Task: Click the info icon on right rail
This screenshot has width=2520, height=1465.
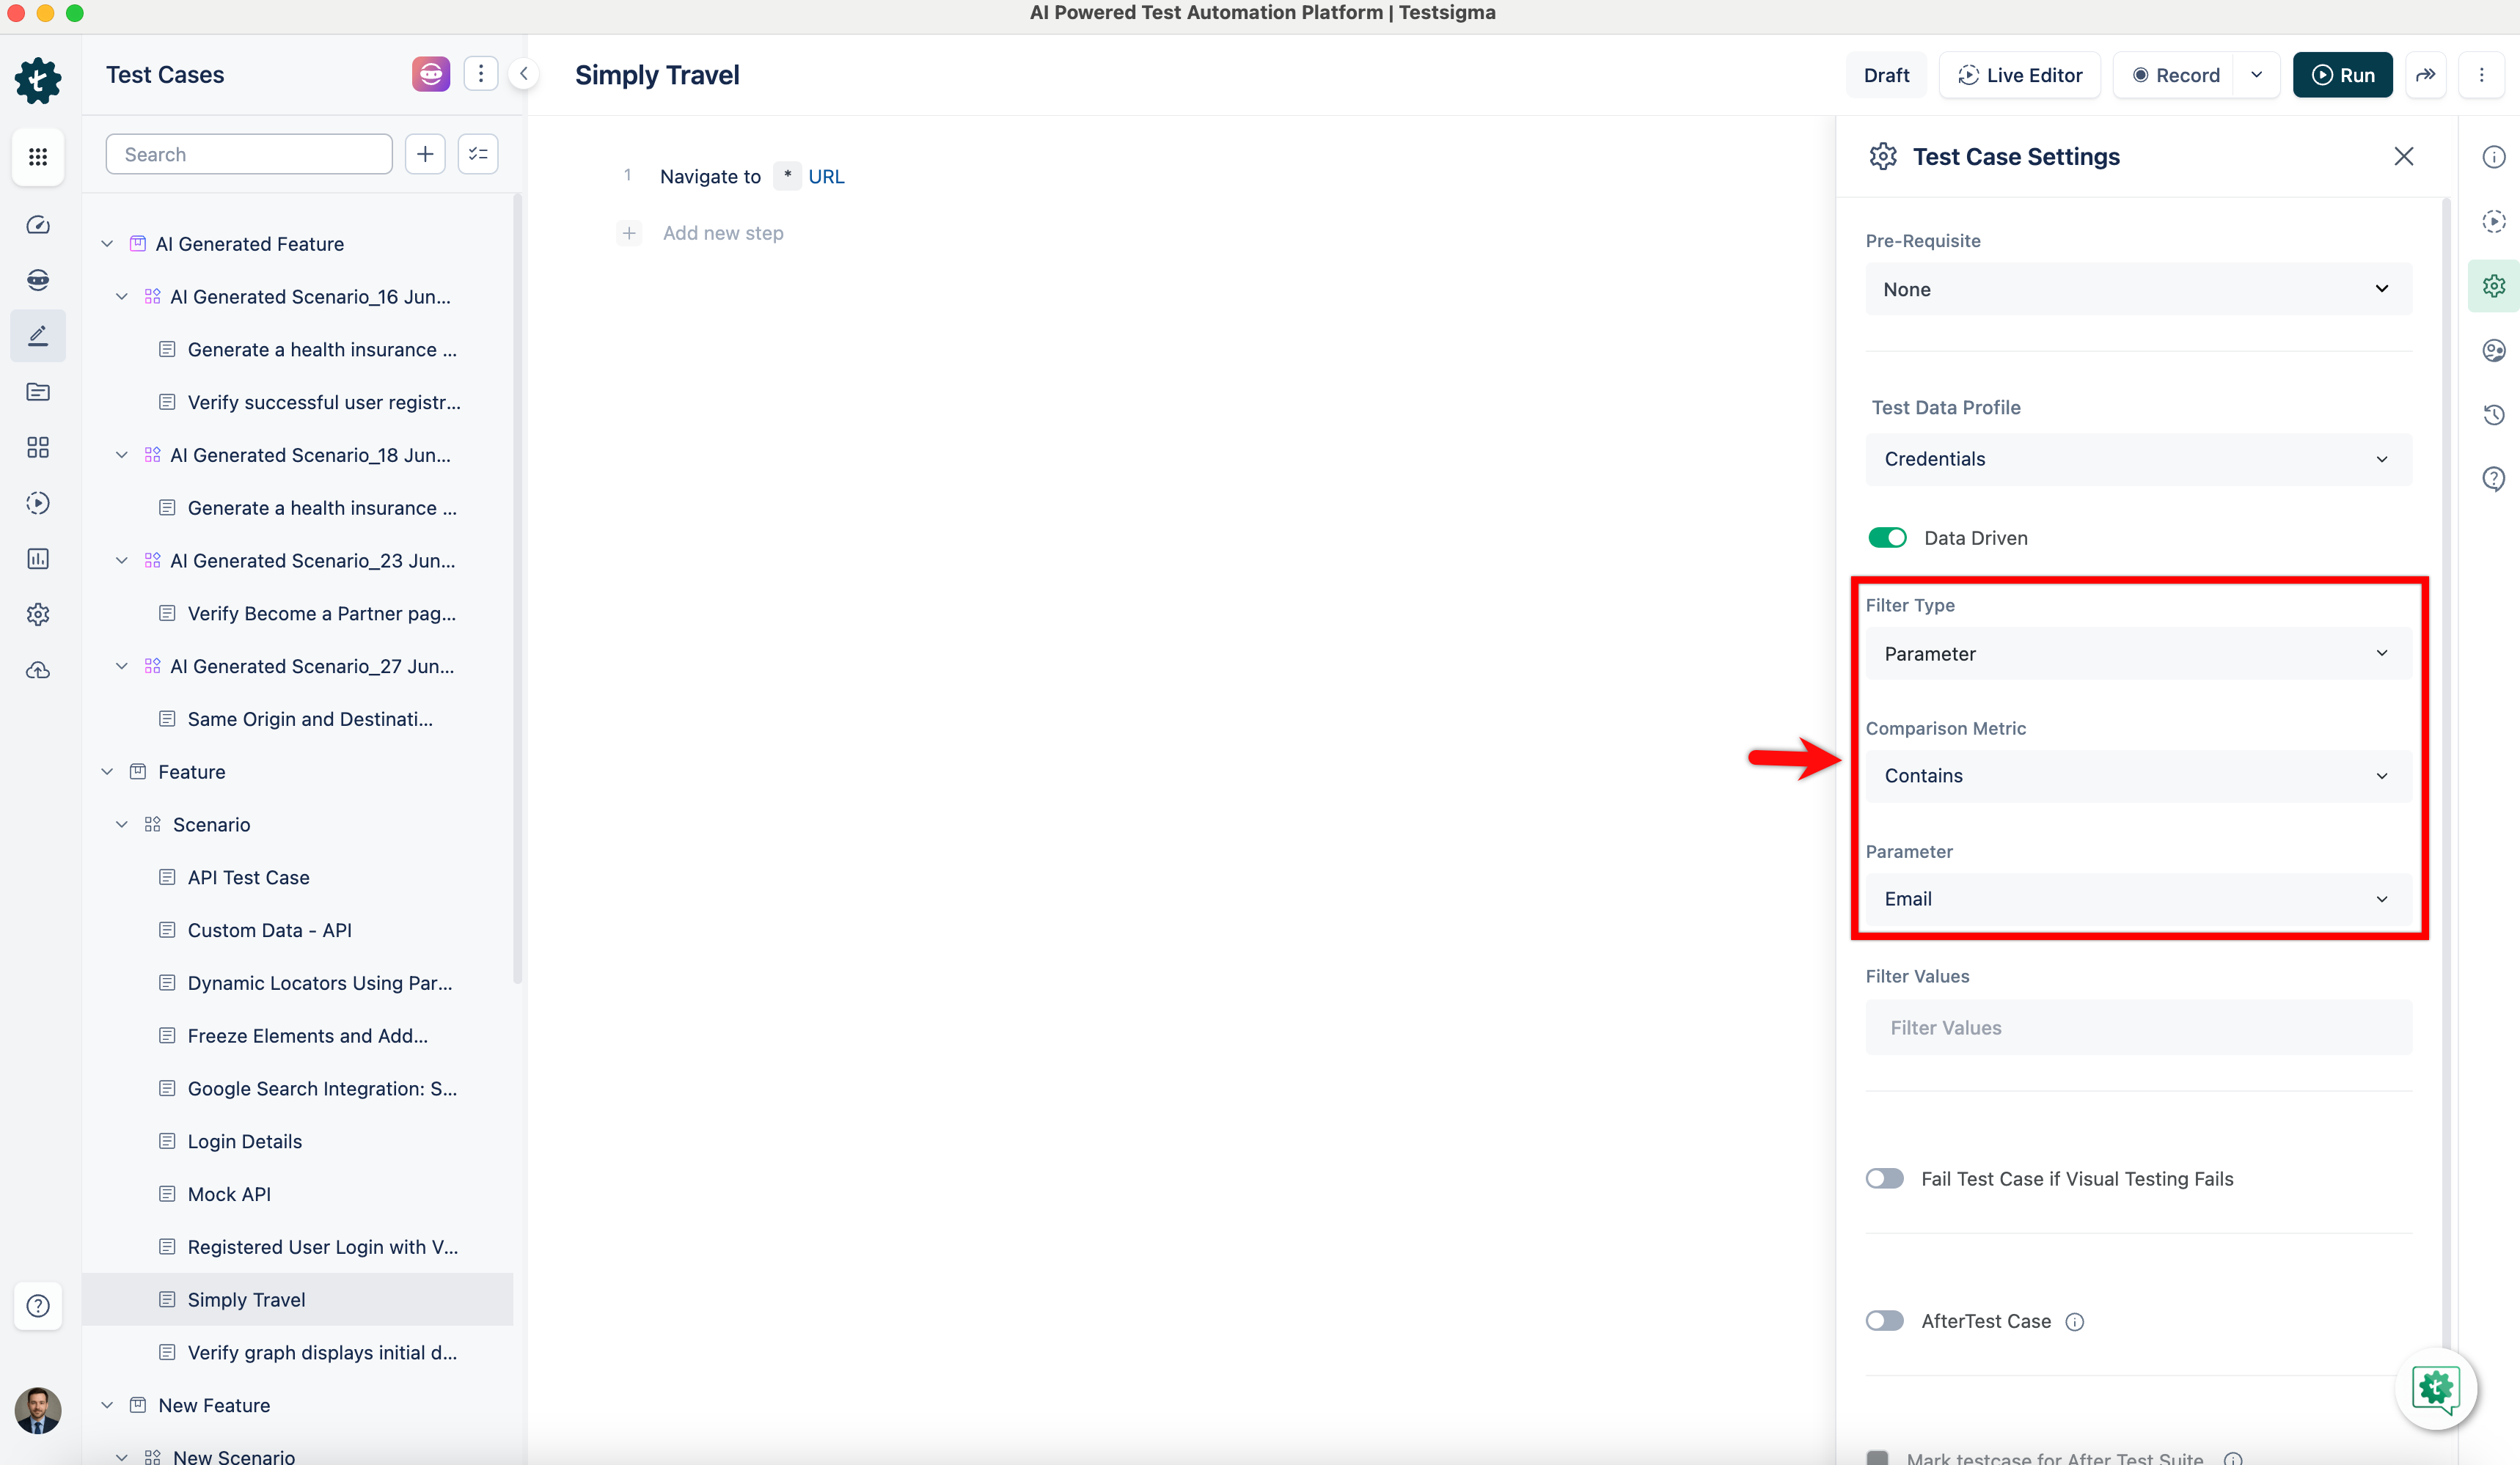Action: [2493, 157]
